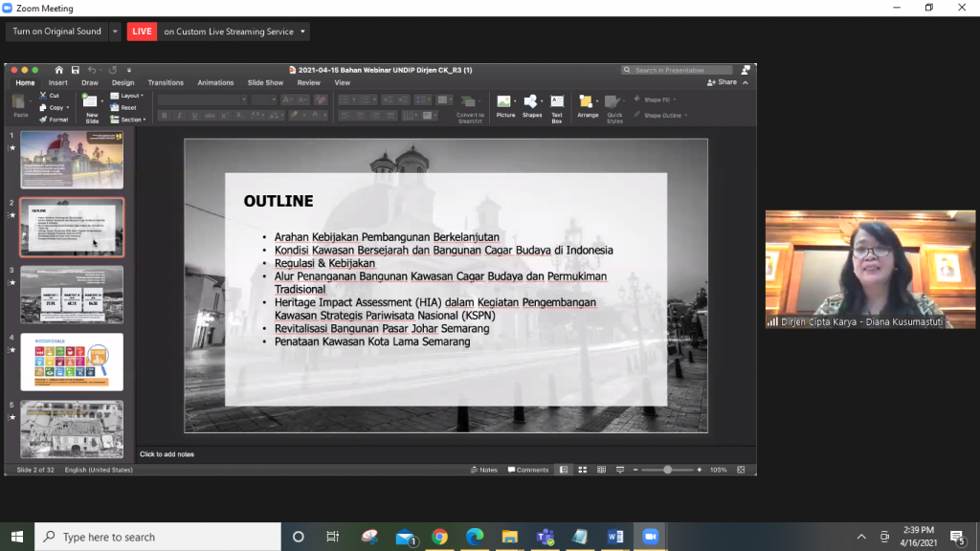Select the Cut scissors icon
Image resolution: width=980 pixels, height=551 pixels.
(x=43, y=96)
